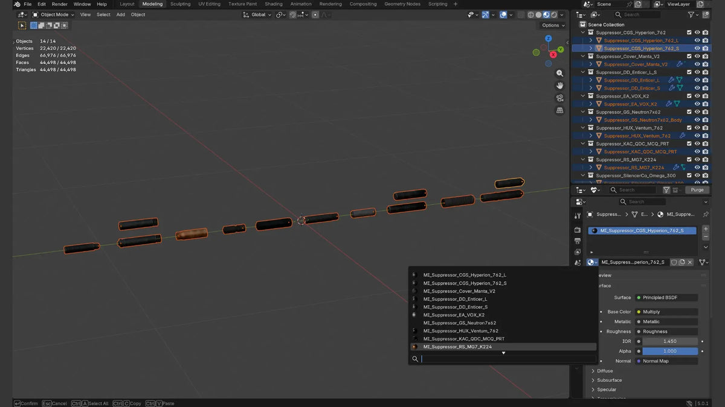Collapse Suppressor_DD_Enticer_L_S collection in outliner
Screen dimensions: 725x407
point(583,72)
